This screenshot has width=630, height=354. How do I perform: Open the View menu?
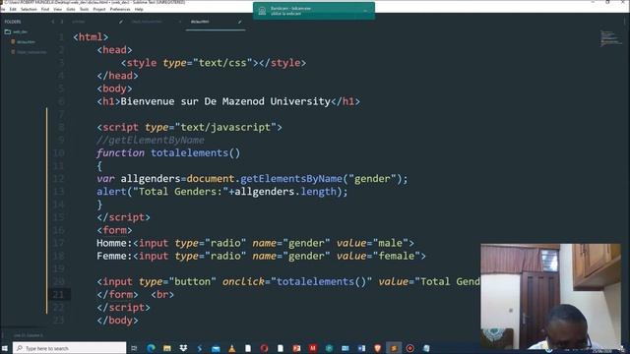58,9
